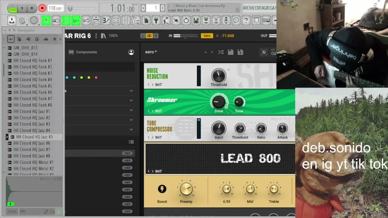Viewport: 388px width, 218px height.
Task: Open the Playlist view icon
Action: (x=96, y=21)
